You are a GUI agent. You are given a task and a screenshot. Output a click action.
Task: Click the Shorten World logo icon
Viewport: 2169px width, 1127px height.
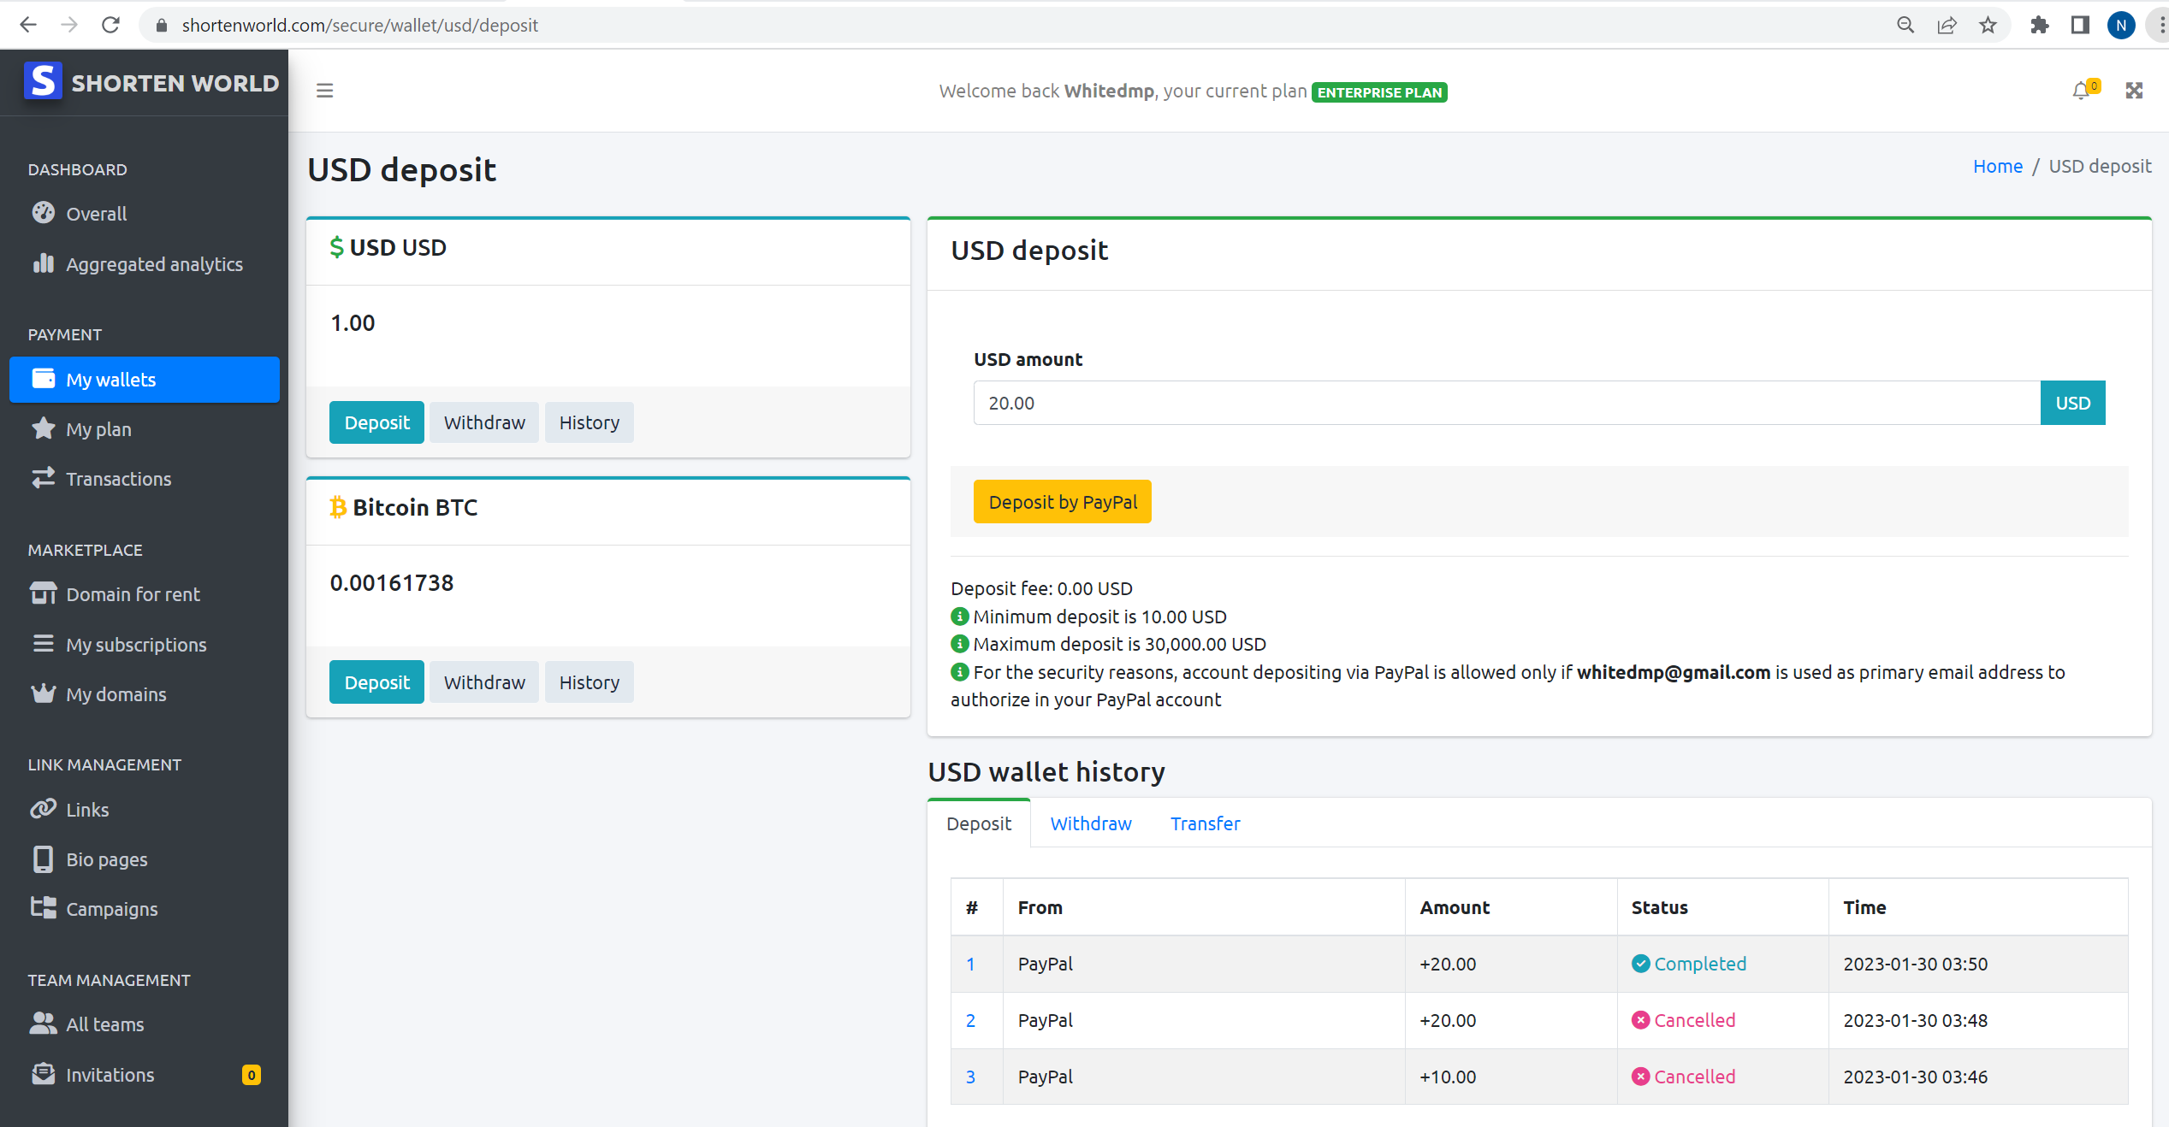tap(43, 81)
